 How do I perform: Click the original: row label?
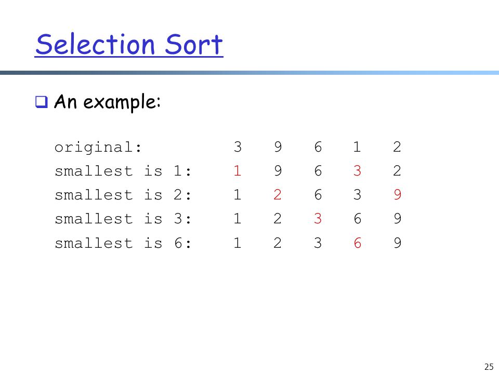pyautogui.click(x=98, y=147)
